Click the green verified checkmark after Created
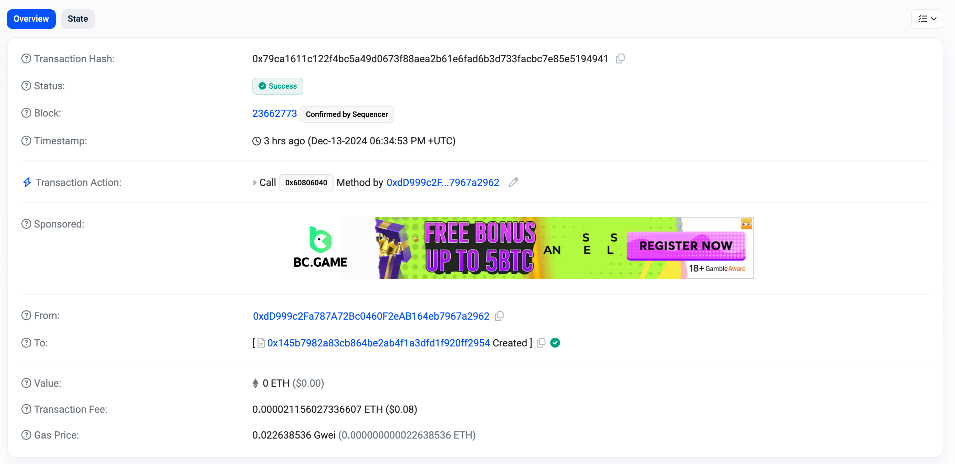The height and width of the screenshot is (464, 955). pyautogui.click(x=555, y=343)
